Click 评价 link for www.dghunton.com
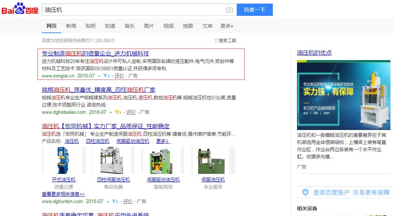 [128, 201]
